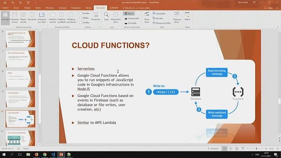Click the slide title CLOUD FUNCTIONS?

pos(111,45)
